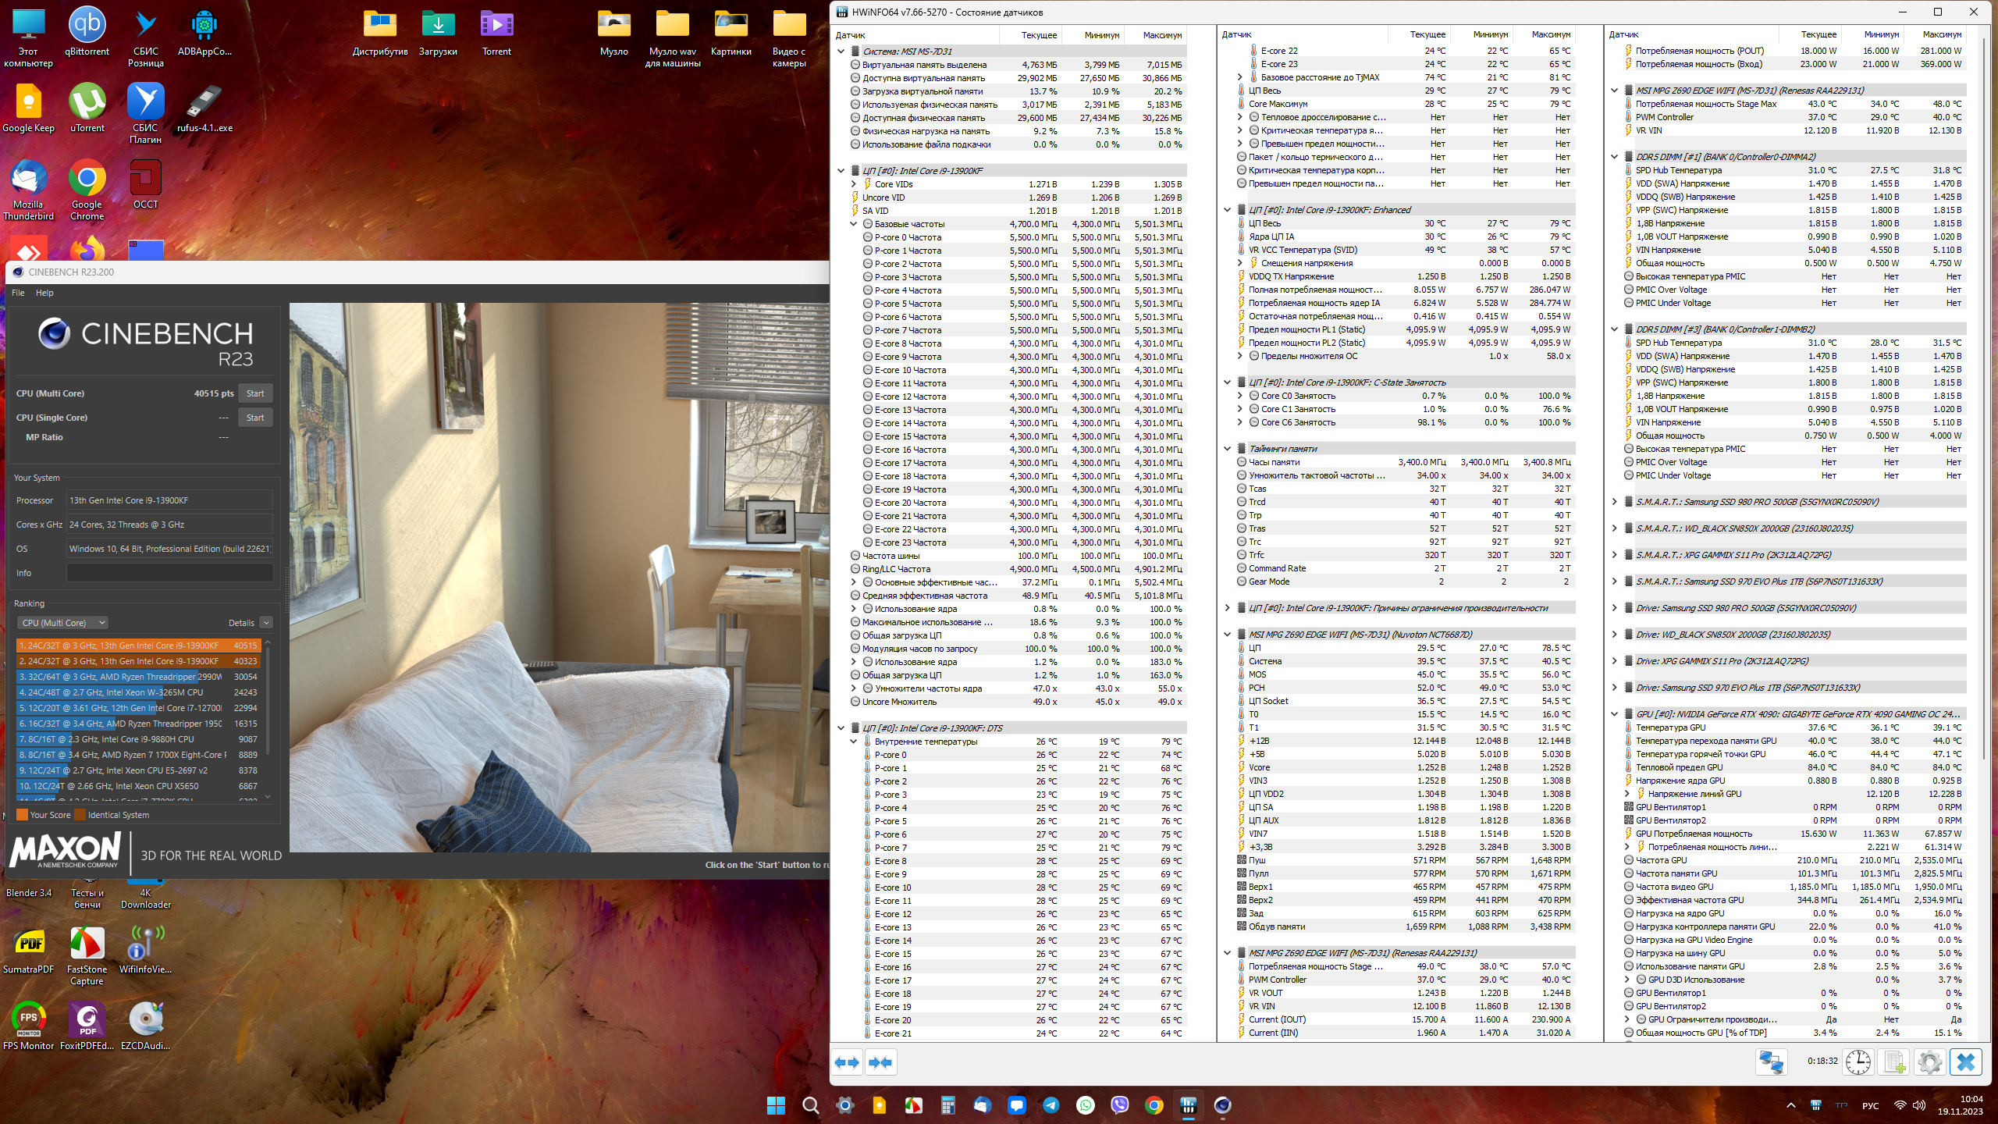This screenshot has width=1998, height=1124.
Task: Click the Telegram icon in the taskbar
Action: (1051, 1105)
